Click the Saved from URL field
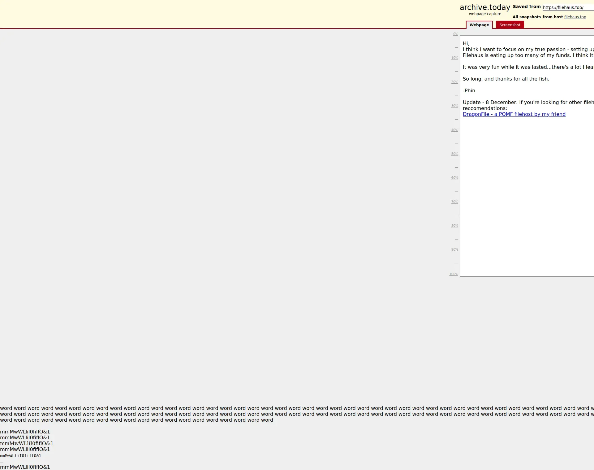 568,7
